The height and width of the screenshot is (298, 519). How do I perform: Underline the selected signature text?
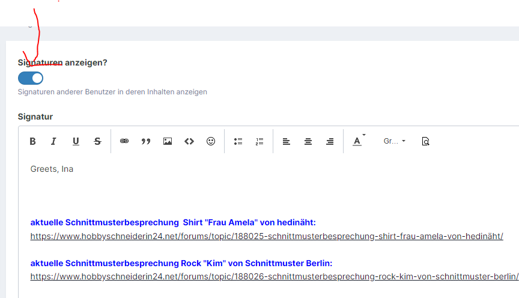[76, 141]
